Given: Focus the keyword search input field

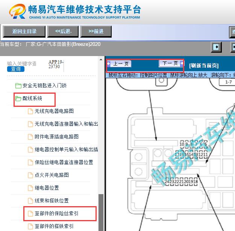Looking at the screenshot, I should coord(22,64).
